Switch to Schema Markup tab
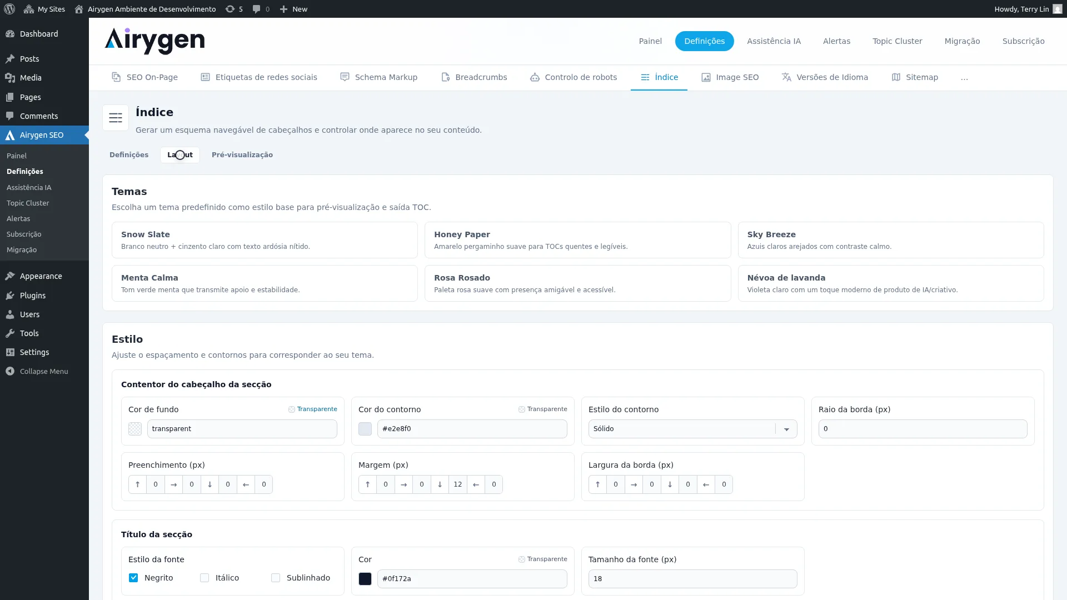This screenshot has width=1067, height=600. coord(379,77)
